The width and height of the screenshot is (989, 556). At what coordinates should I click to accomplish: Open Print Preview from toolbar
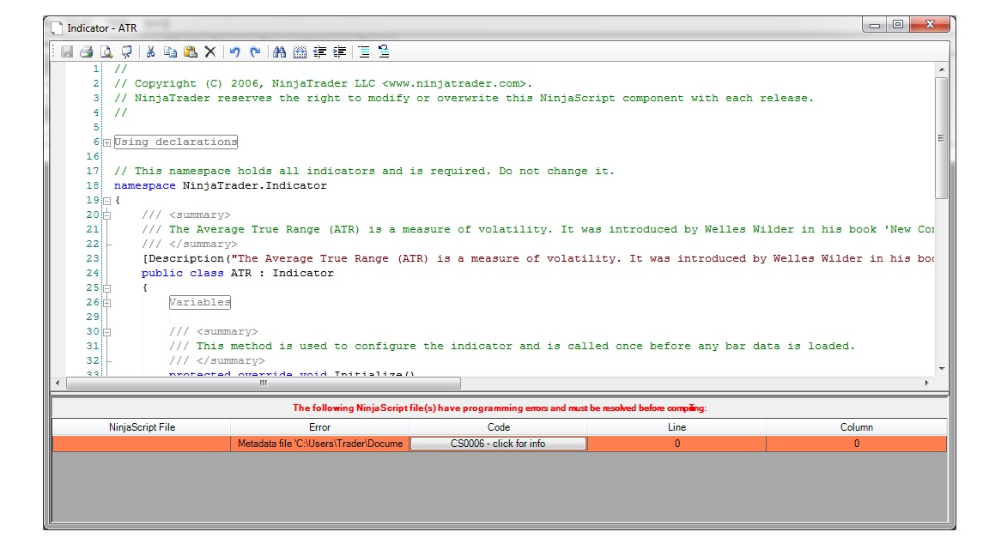(106, 51)
